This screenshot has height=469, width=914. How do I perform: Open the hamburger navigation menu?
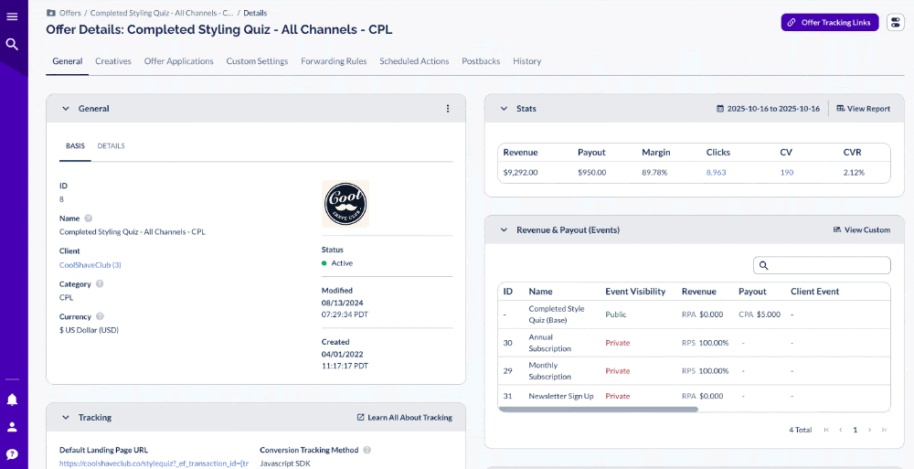[12, 16]
